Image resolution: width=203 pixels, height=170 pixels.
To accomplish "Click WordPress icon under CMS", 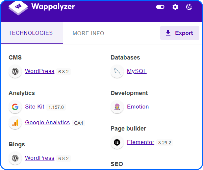I will tap(15, 71).
